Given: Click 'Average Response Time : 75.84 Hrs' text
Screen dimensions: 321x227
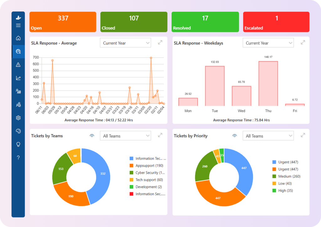Looking at the screenshot, I should point(241,120).
